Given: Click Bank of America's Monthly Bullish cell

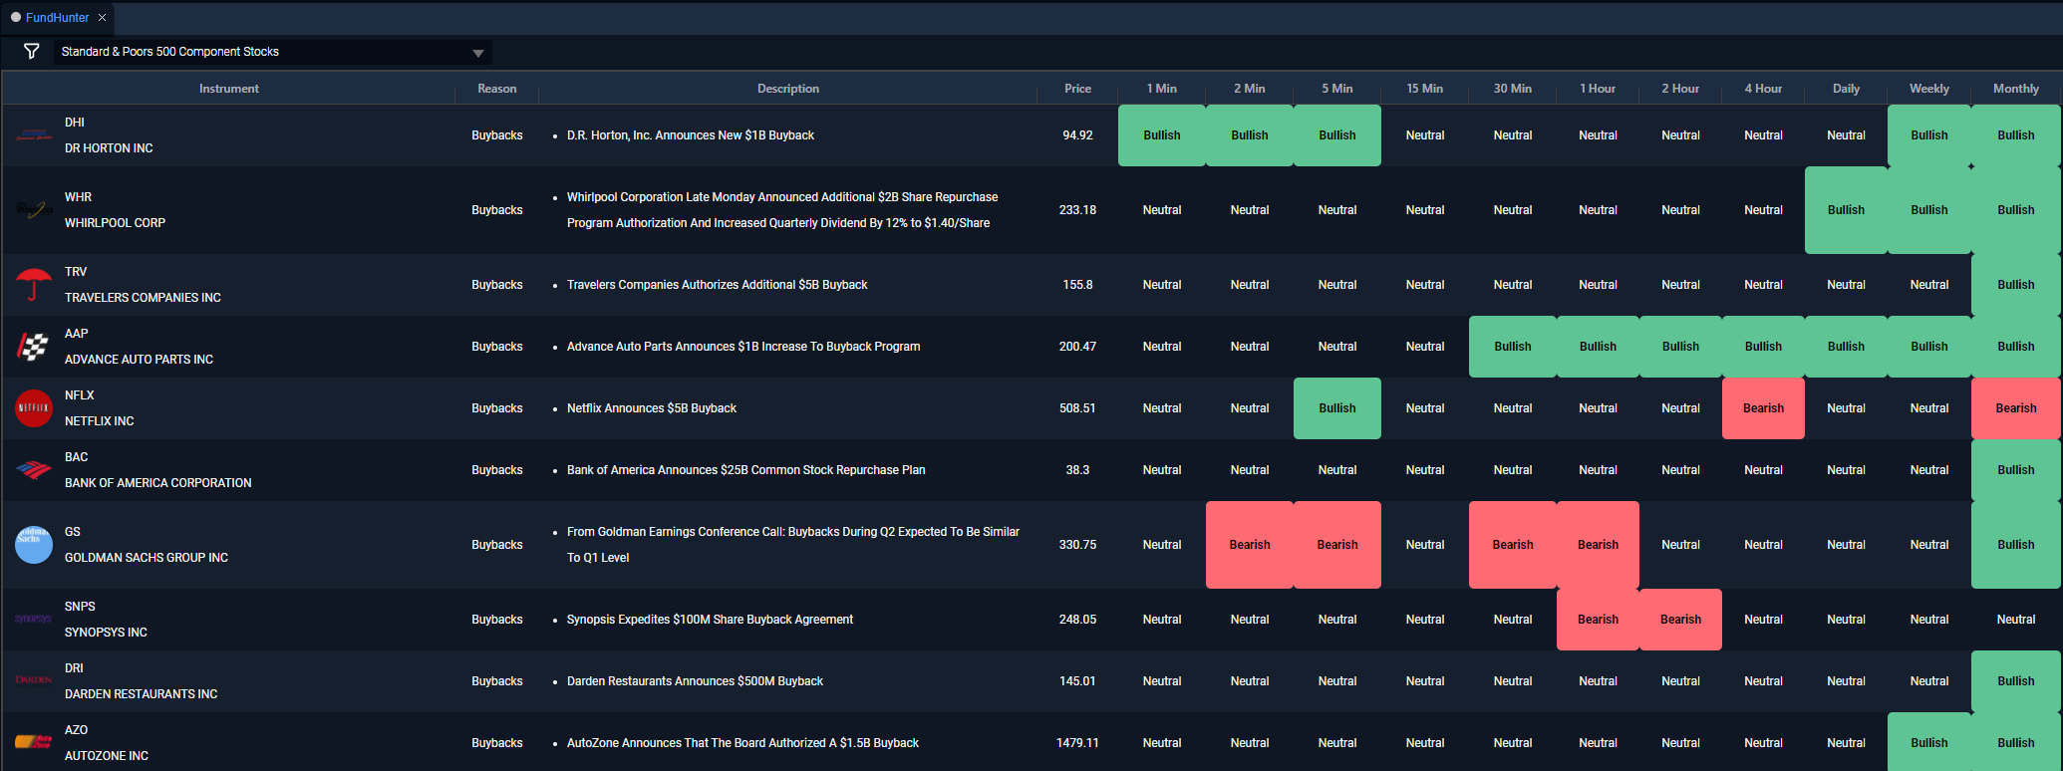Looking at the screenshot, I should click(x=2015, y=470).
